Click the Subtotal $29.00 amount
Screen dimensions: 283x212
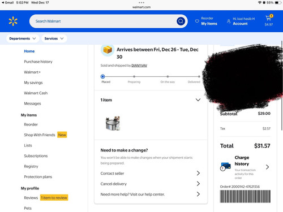pos(264,114)
